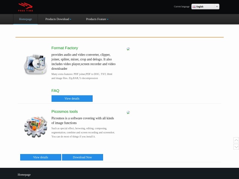Go to the Homepage tab in the navigation bar

[25, 19]
